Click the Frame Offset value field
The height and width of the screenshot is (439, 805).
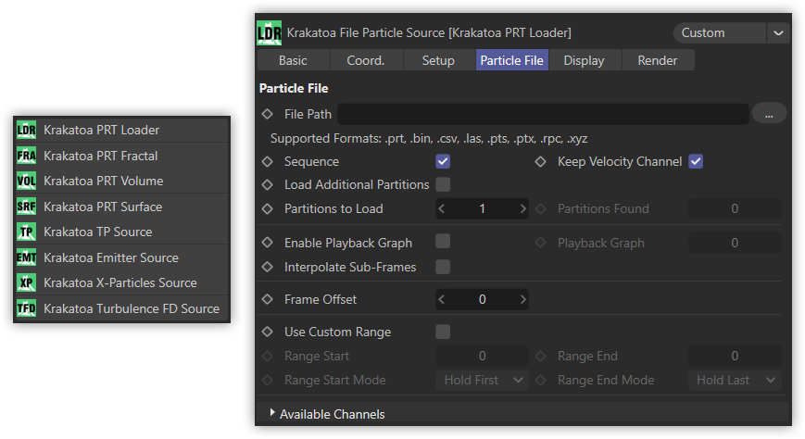[x=482, y=299]
